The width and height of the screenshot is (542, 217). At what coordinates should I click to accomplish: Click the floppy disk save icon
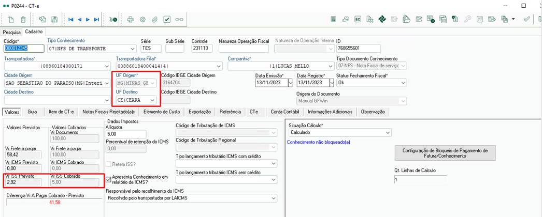click(54, 20)
